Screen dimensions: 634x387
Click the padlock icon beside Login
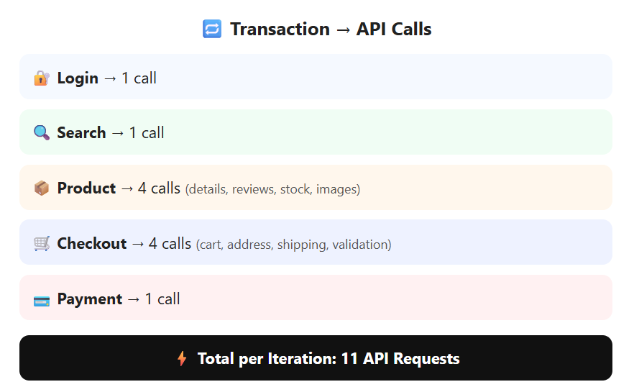point(42,78)
